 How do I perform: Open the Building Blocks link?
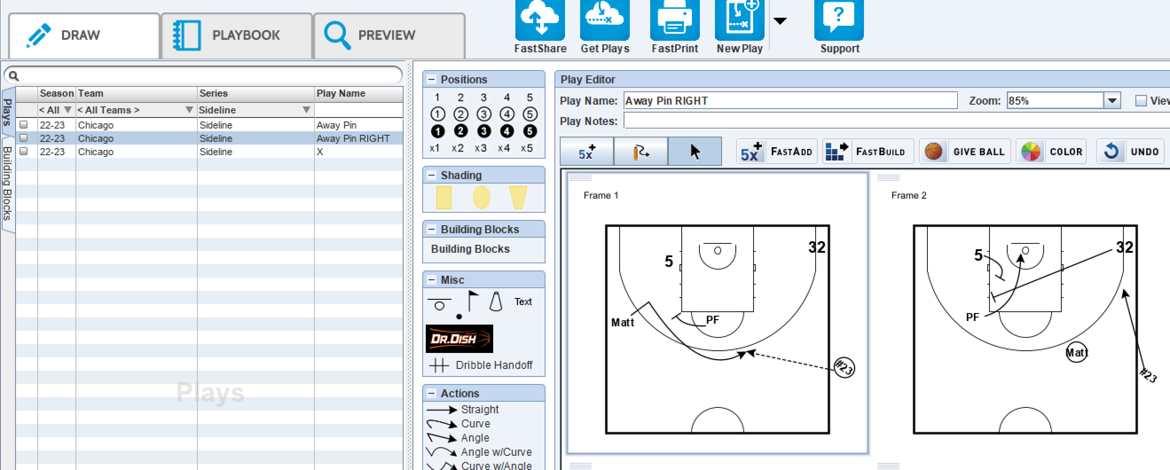pyautogui.click(x=470, y=249)
